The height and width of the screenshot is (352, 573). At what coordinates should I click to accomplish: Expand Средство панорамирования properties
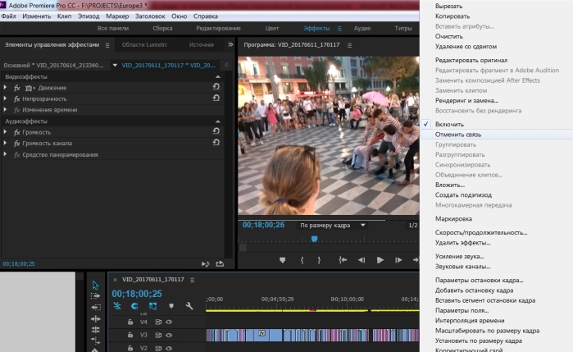pos(5,154)
